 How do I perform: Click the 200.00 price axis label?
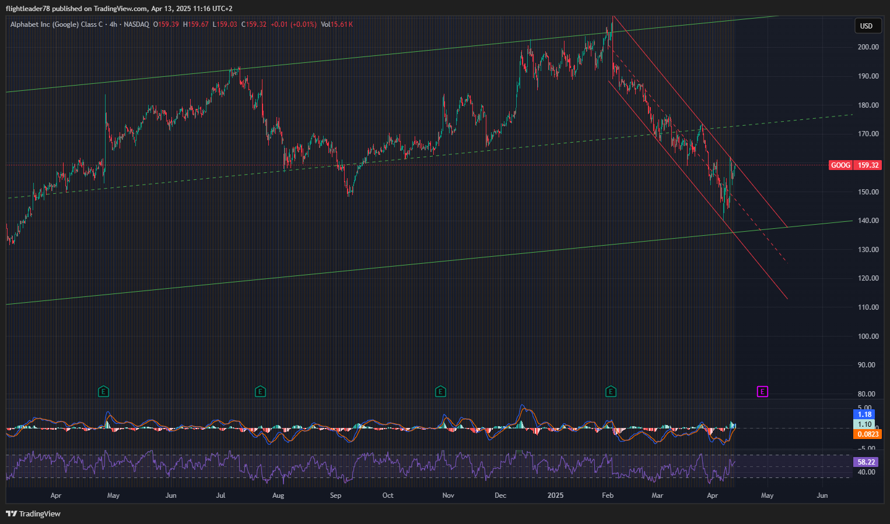pos(868,47)
